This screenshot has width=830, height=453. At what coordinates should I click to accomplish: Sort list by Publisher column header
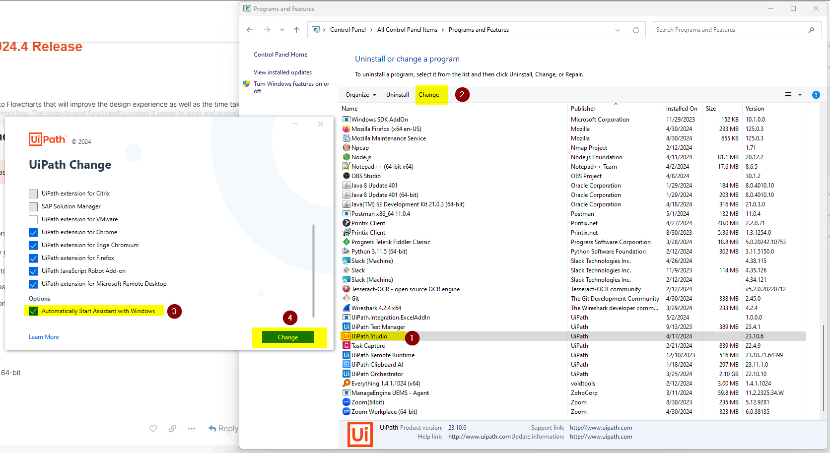(583, 109)
